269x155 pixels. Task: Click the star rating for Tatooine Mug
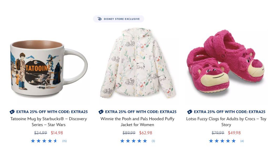point(44,141)
